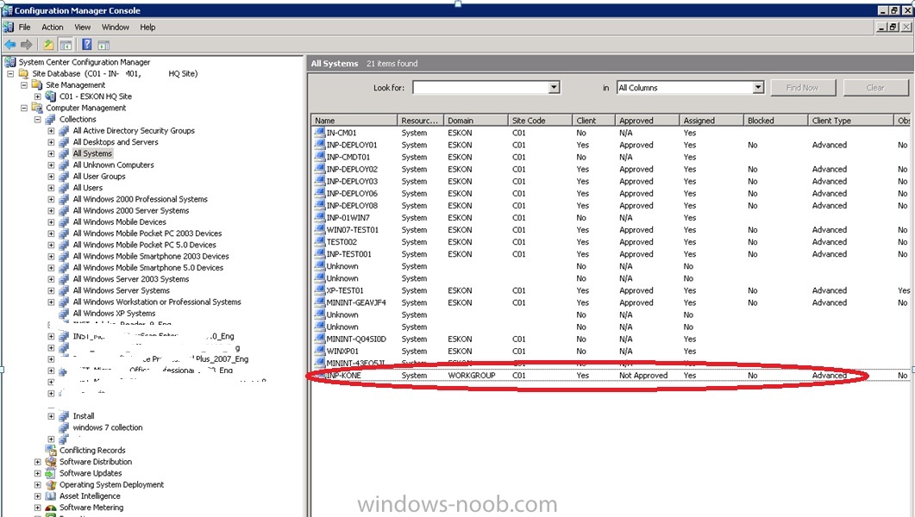Click the Forward arrow toolbar icon
915x517 pixels.
(26, 44)
